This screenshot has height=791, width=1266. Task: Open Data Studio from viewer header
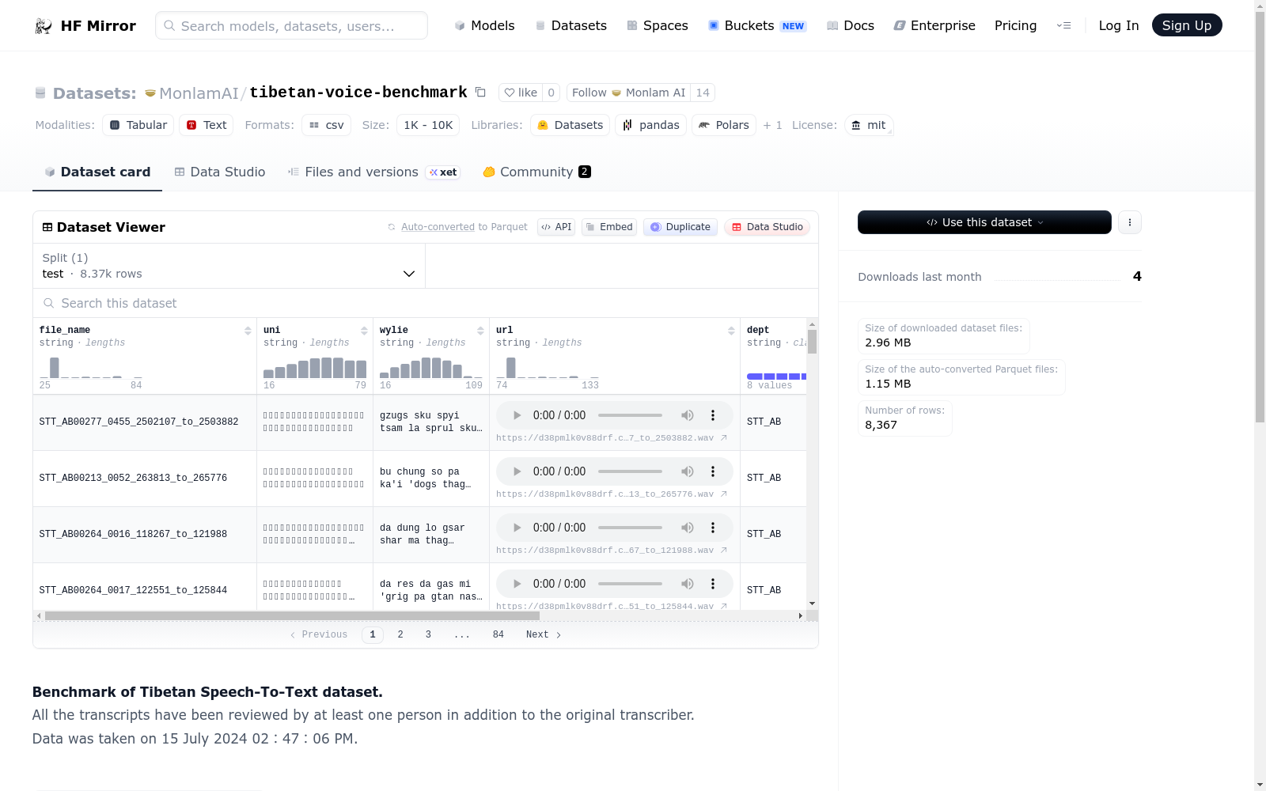[767, 227]
